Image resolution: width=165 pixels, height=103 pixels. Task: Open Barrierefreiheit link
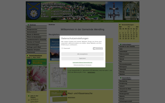108,21
